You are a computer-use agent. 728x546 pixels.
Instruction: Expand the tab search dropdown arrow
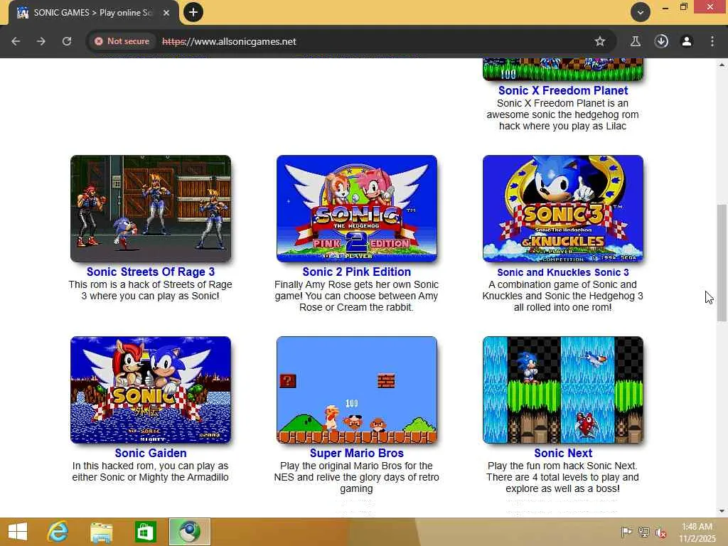[641, 13]
